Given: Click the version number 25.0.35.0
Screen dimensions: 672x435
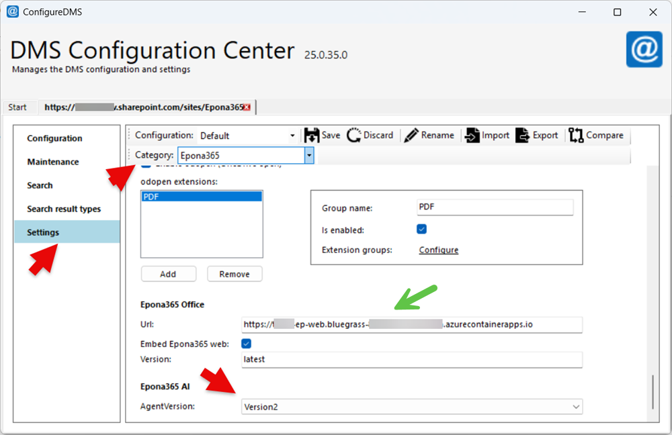Looking at the screenshot, I should pos(326,55).
